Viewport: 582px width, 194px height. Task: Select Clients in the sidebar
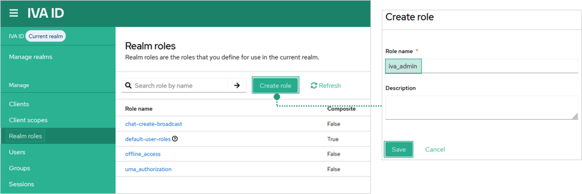tap(19, 104)
